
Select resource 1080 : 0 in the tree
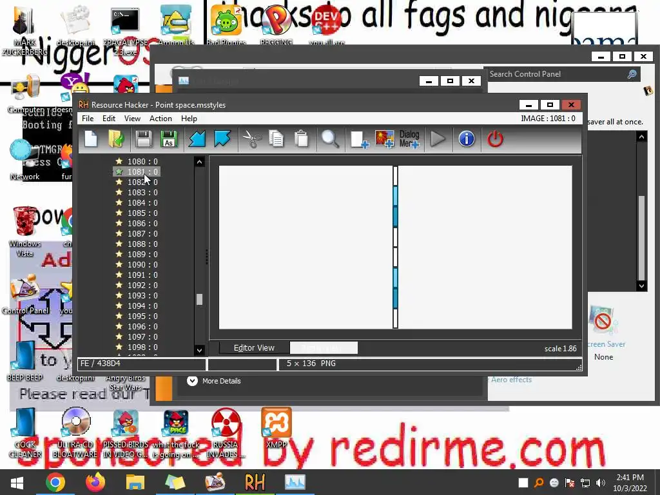coord(142,161)
